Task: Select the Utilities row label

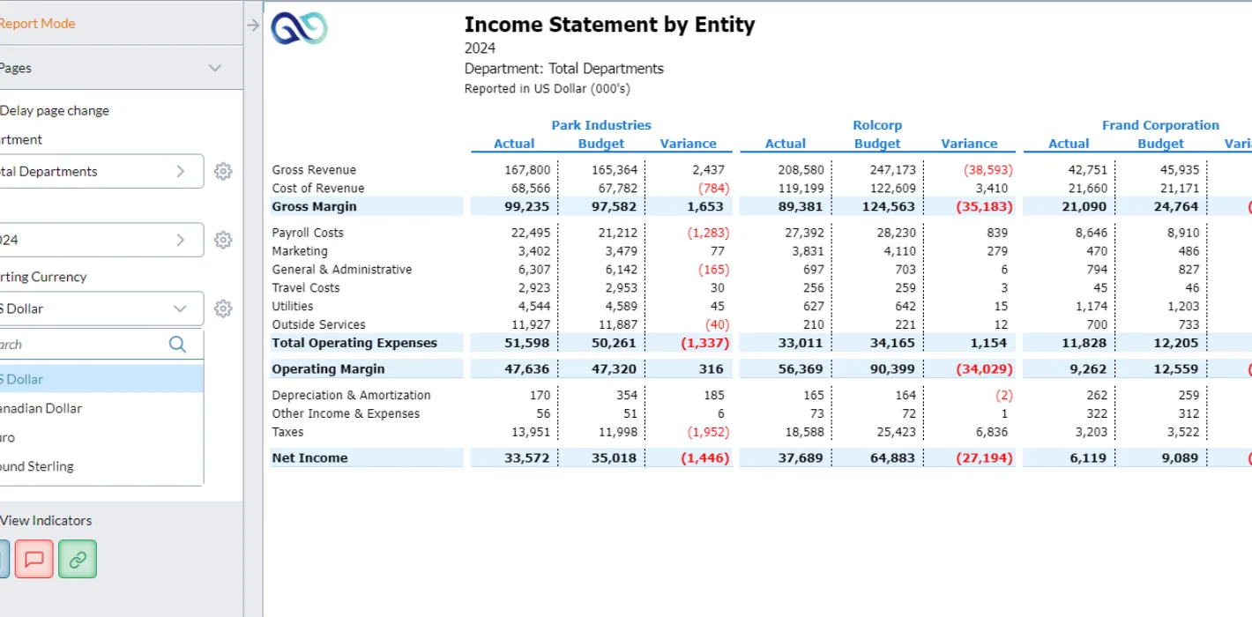Action: (x=293, y=307)
